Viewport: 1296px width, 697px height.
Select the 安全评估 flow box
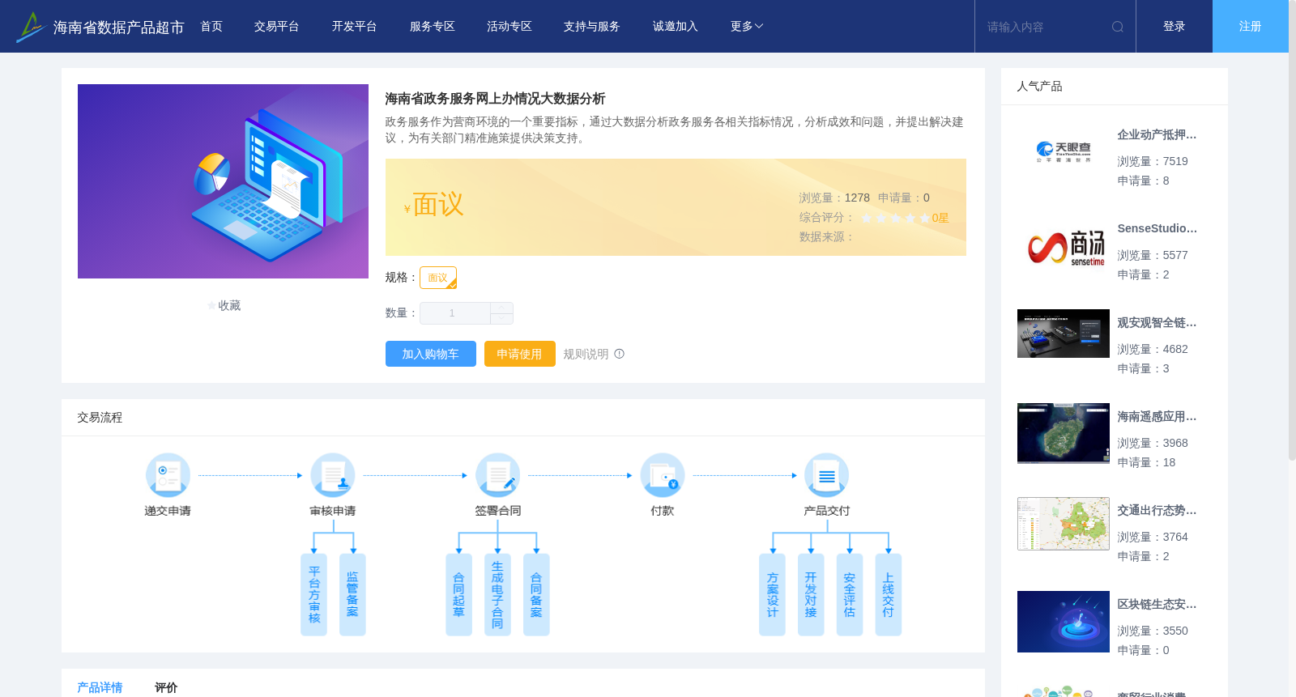(x=850, y=595)
